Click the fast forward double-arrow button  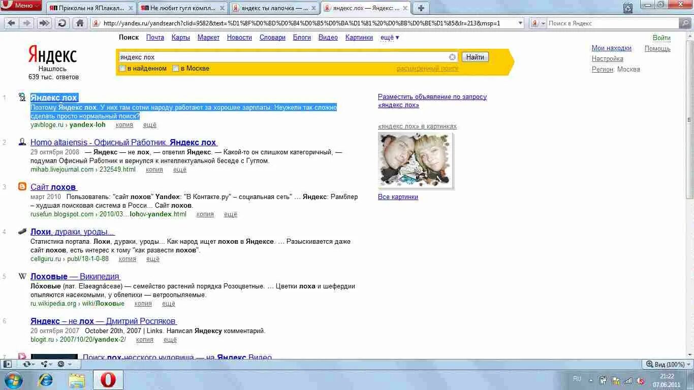tap(44, 23)
